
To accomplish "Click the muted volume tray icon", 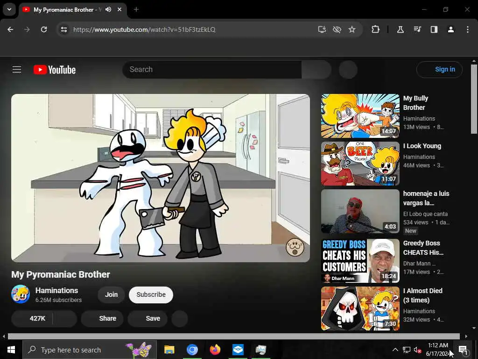I will (417, 350).
